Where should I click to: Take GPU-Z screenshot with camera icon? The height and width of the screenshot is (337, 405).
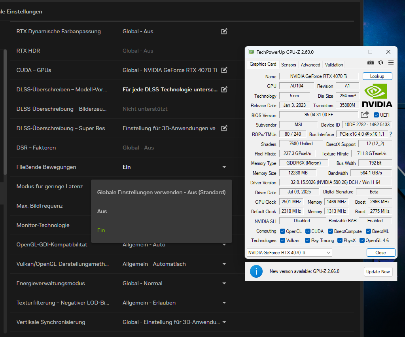tap(370, 62)
